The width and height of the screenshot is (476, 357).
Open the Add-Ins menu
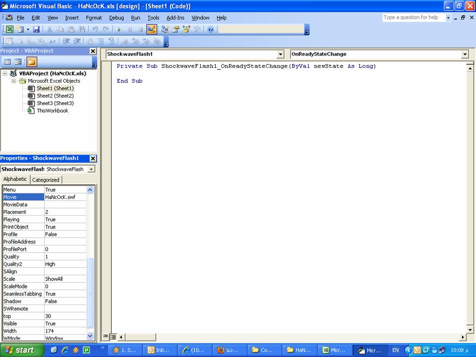(x=175, y=18)
